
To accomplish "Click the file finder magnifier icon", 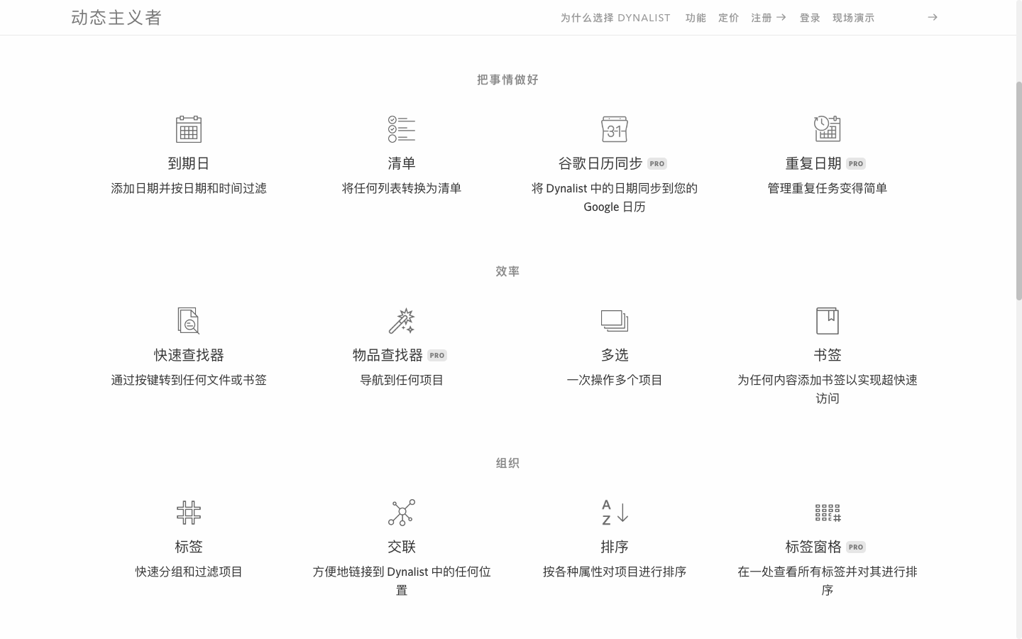I will point(188,321).
